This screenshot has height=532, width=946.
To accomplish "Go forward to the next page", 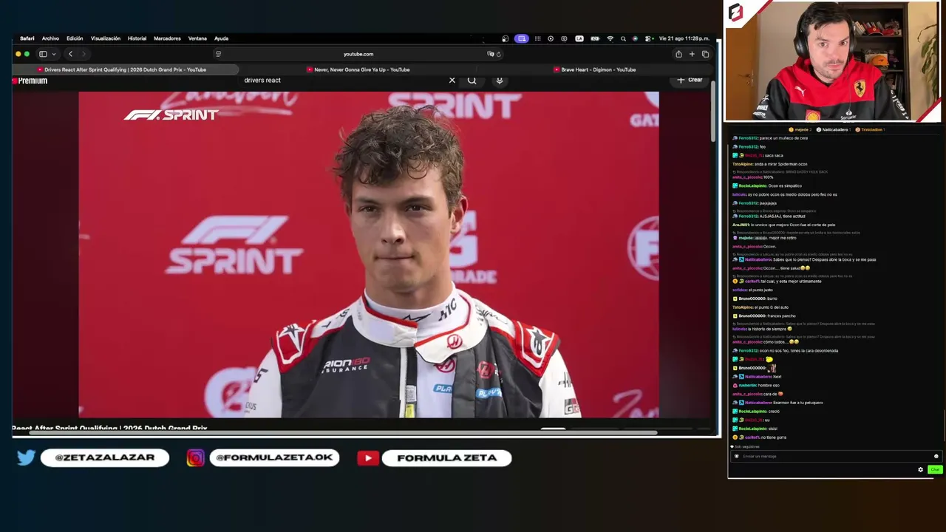I will 84,54.
